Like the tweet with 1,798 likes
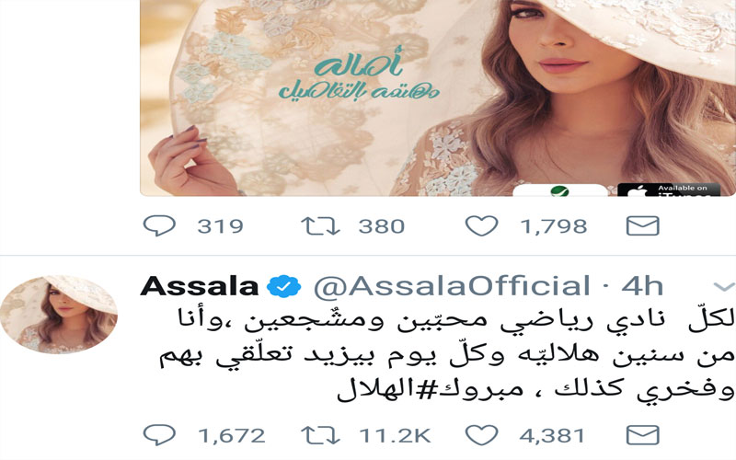The width and height of the screenshot is (736, 460). tap(481, 225)
